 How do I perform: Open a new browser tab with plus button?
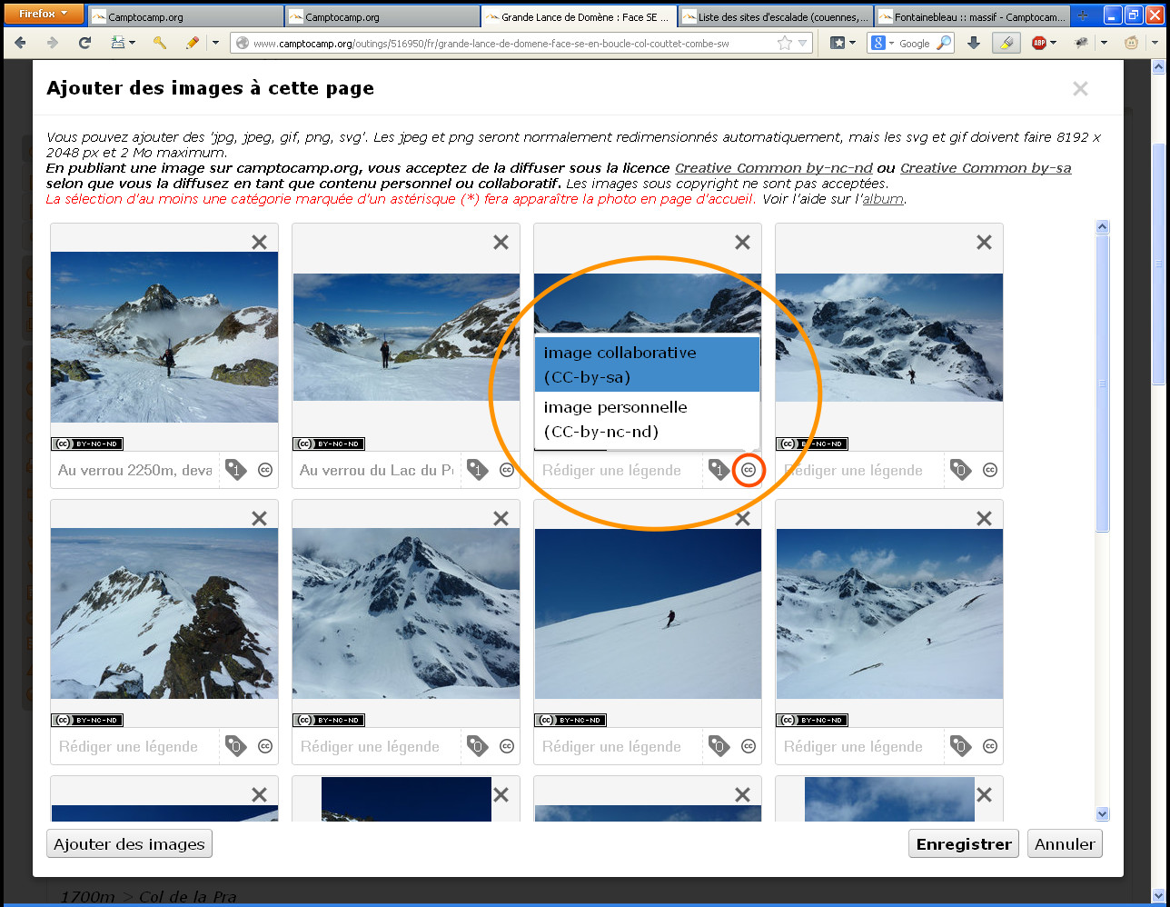(1082, 16)
